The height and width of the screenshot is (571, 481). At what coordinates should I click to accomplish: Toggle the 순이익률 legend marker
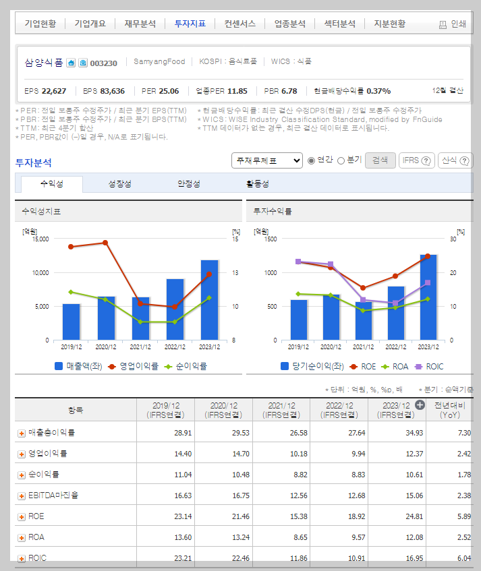[168, 367]
